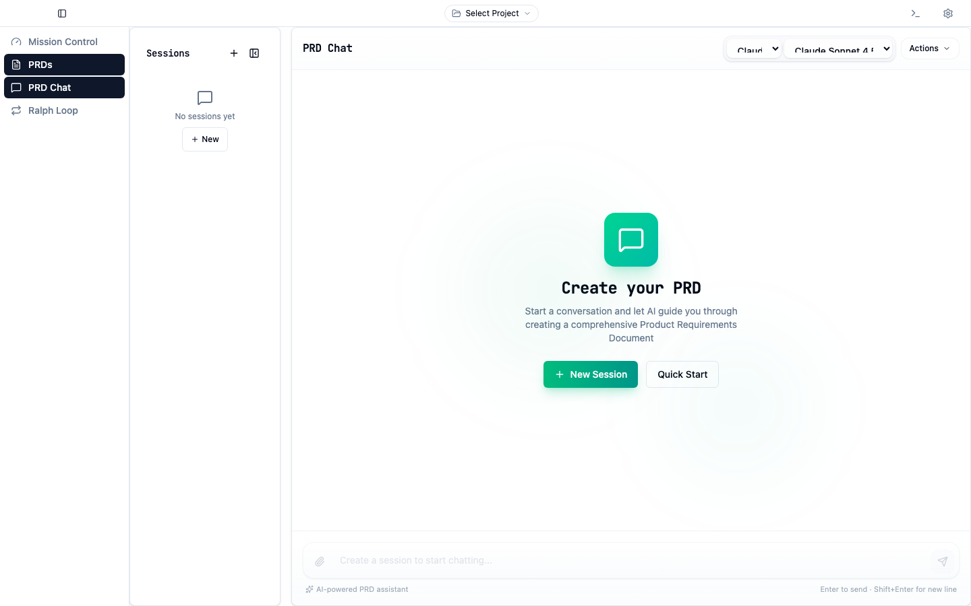This screenshot has width=971, height=606.
Task: Open the PRDs section
Action: click(x=64, y=65)
